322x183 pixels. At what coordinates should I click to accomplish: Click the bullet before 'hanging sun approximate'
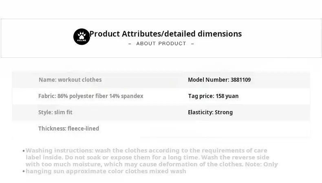(24, 171)
